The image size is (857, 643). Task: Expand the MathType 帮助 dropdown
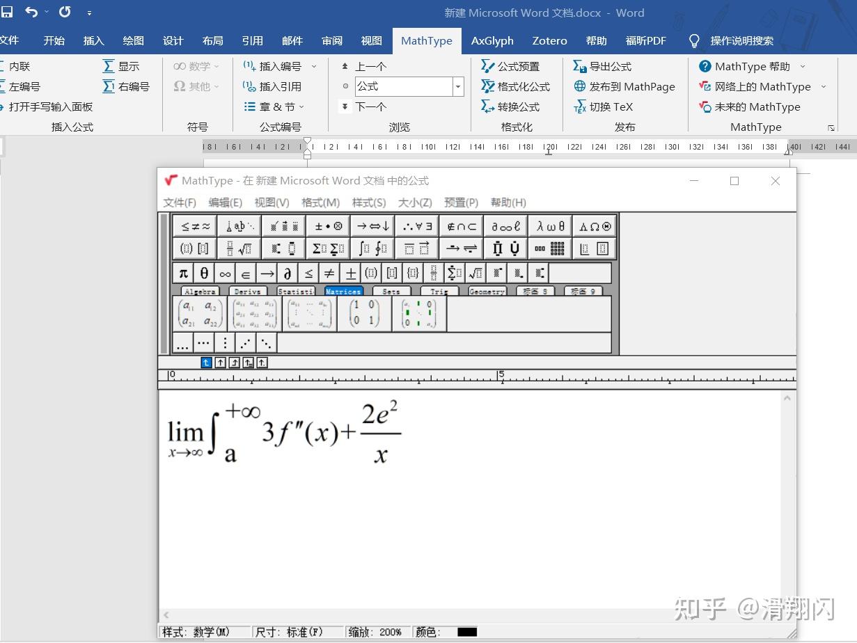(803, 66)
